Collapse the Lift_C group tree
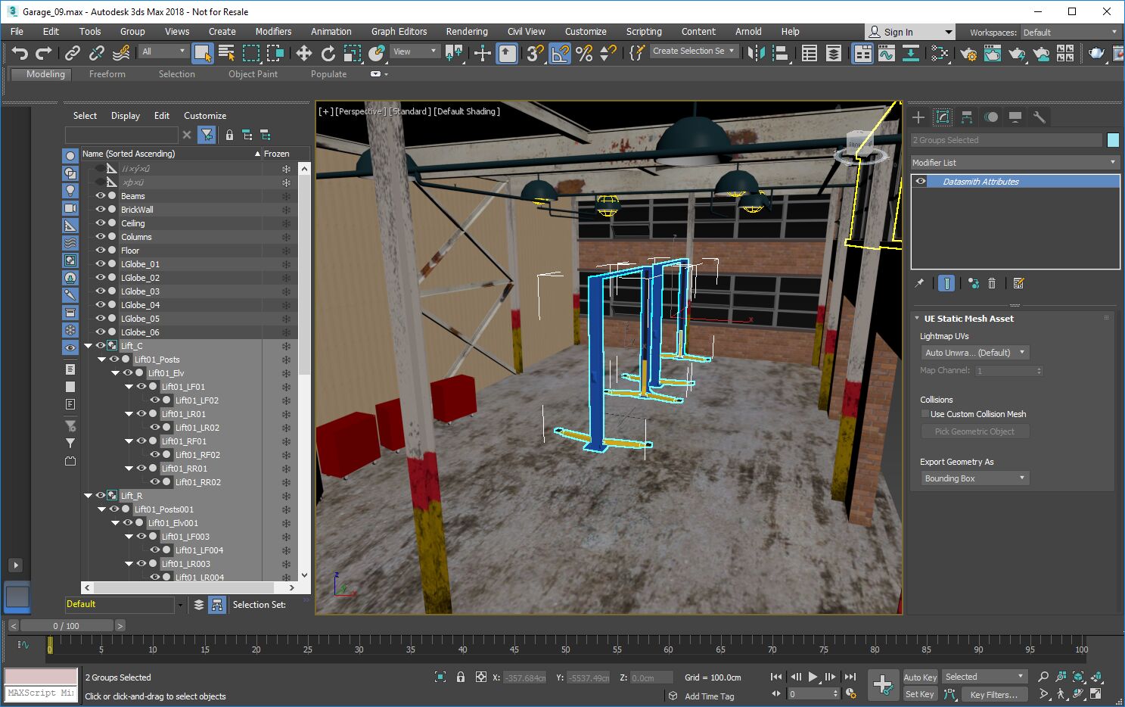The width and height of the screenshot is (1125, 707). tap(88, 346)
